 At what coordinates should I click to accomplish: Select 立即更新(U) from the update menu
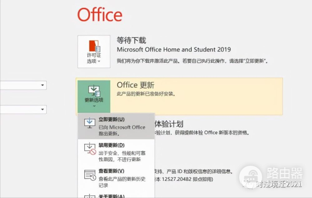[116, 126]
